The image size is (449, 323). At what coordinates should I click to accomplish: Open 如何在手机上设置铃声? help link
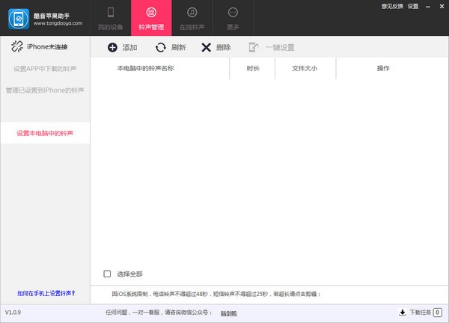[46, 293]
